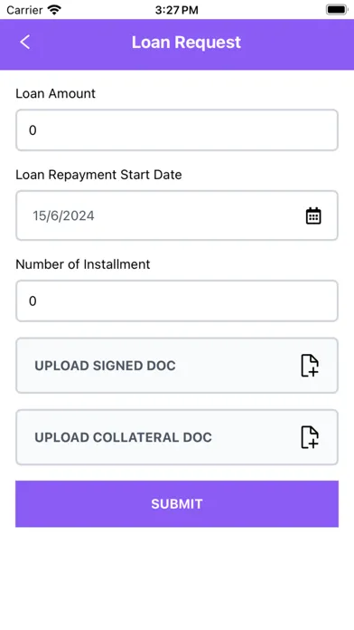Click the Number of Installment label
The image size is (354, 630).
tap(83, 264)
